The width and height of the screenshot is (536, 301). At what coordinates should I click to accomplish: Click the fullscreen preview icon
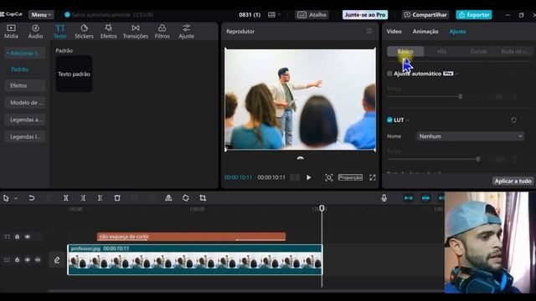click(372, 177)
